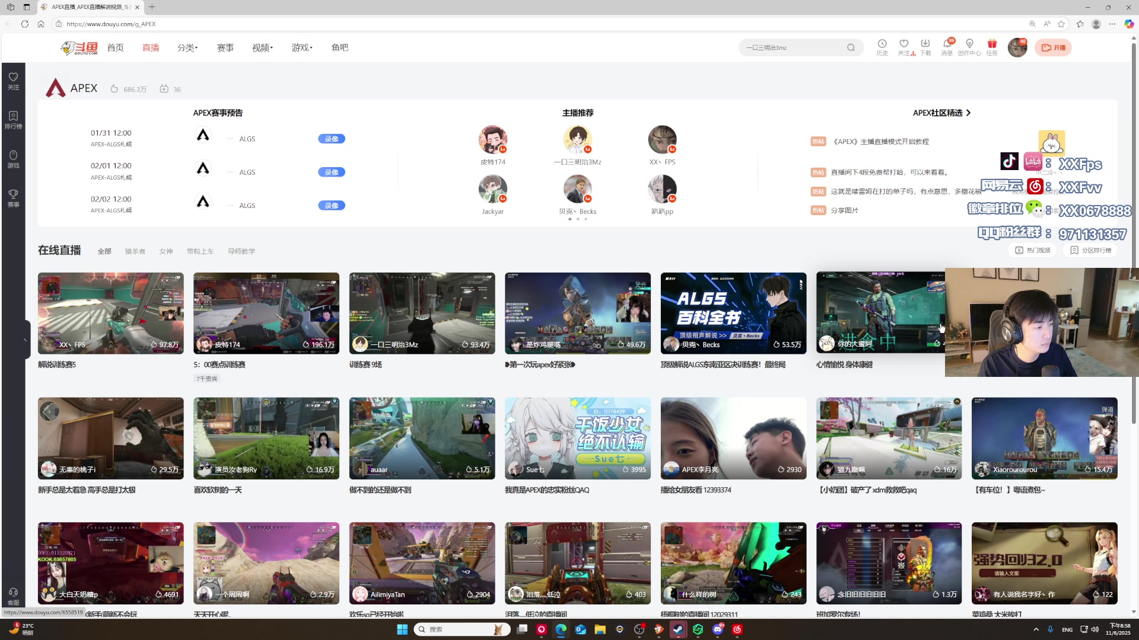1139x640 pixels.
Task: Expand the 分类 dropdown menu
Action: point(187,47)
